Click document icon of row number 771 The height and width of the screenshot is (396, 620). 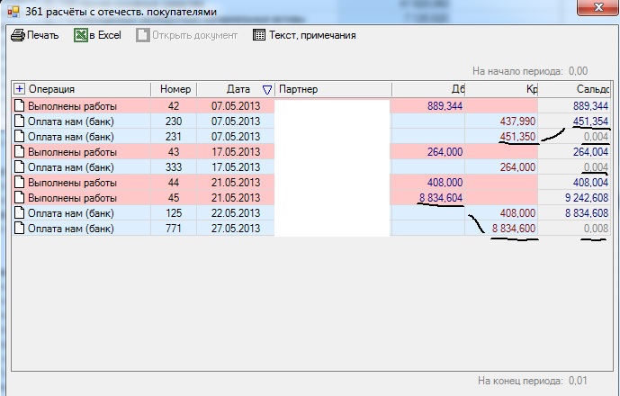click(20, 229)
